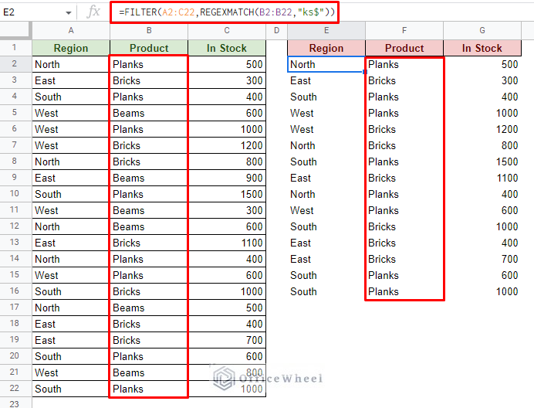Select row 16 header
This screenshot has height=408, width=534.
click(x=15, y=291)
